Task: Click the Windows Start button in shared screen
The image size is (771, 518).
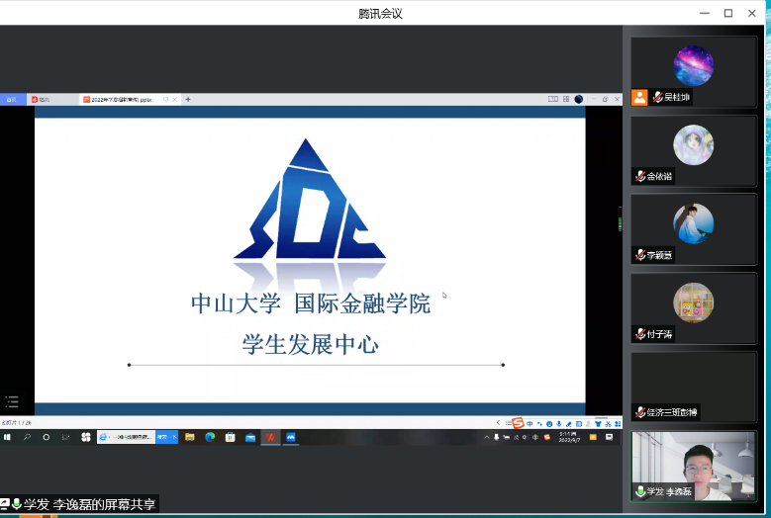Action: coord(8,437)
